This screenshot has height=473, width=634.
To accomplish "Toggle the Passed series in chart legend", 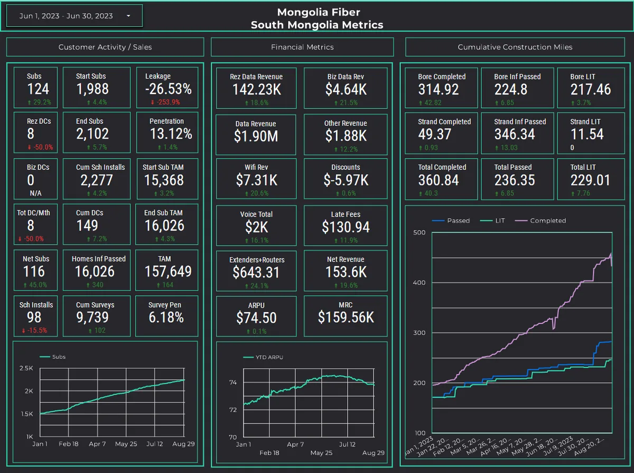I will (x=451, y=220).
